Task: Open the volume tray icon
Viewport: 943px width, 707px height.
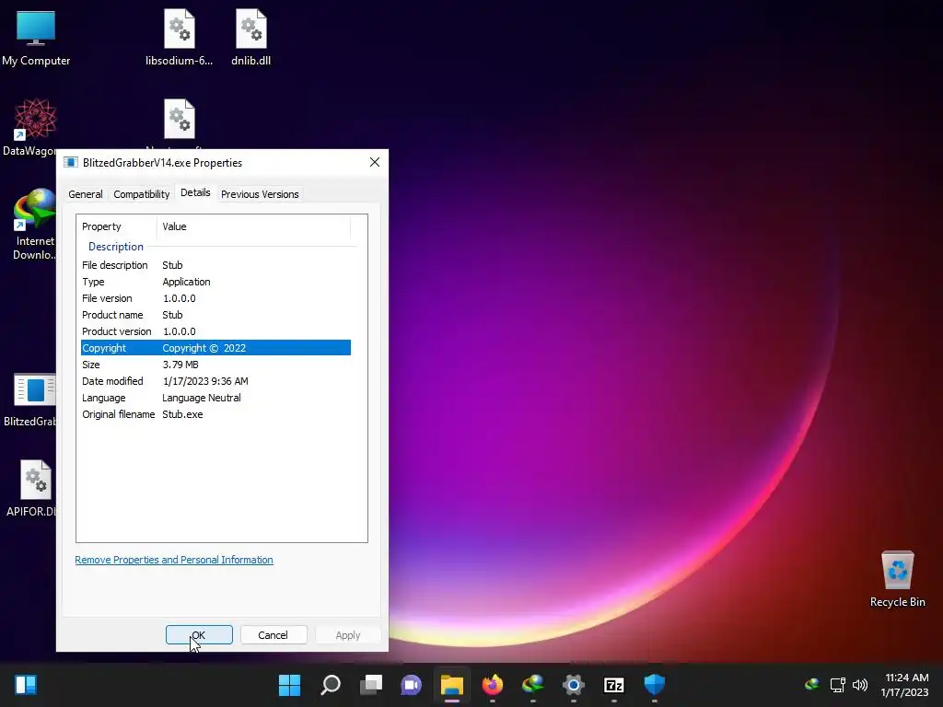Action: tap(860, 684)
